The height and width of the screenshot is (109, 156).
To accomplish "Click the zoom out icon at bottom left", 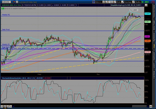I will click(x=8, y=106).
